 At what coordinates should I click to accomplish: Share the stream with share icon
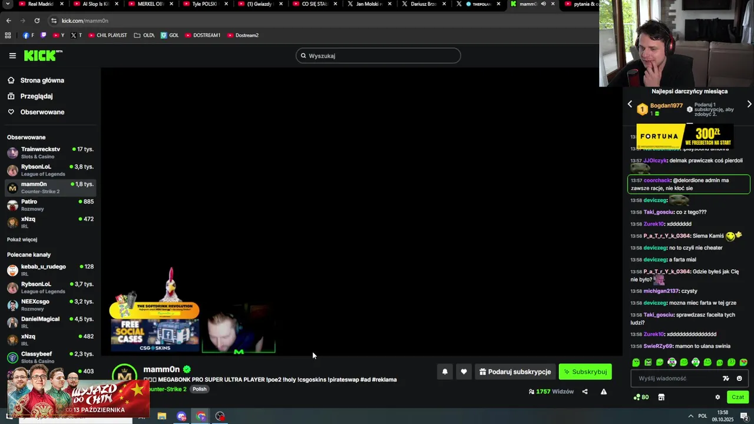click(585, 392)
